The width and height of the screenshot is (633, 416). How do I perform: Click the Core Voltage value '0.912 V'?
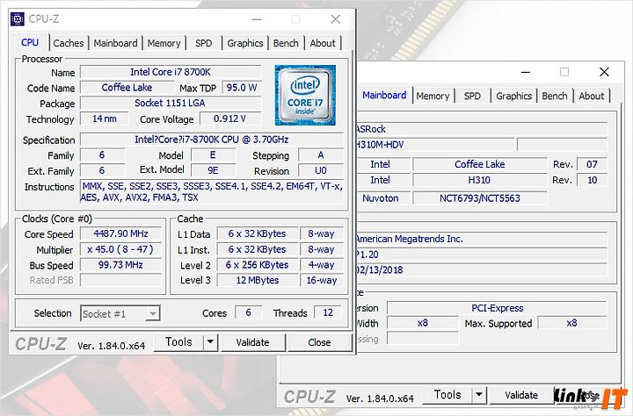[230, 118]
